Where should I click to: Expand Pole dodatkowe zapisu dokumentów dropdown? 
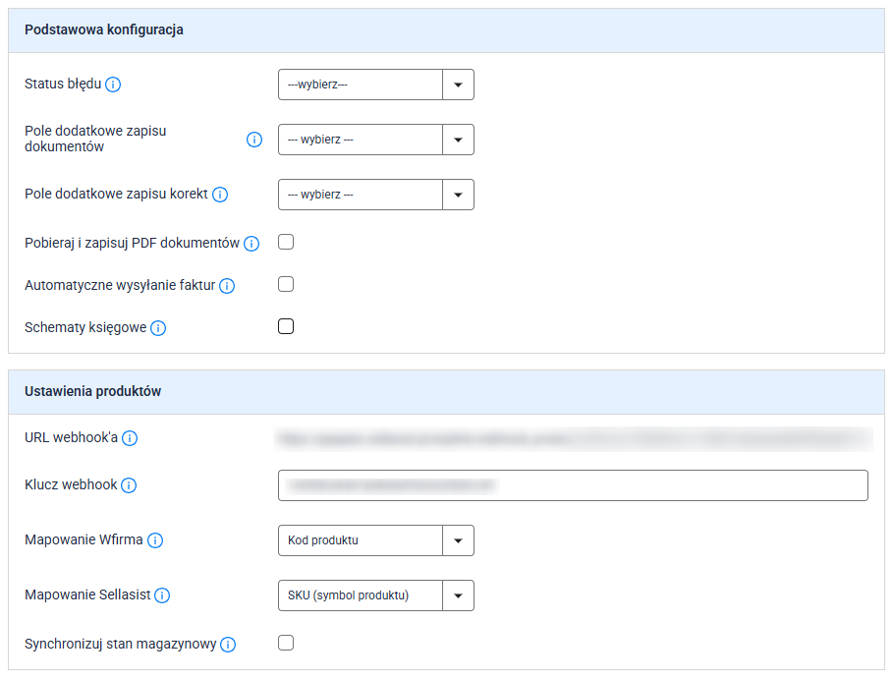(x=375, y=140)
